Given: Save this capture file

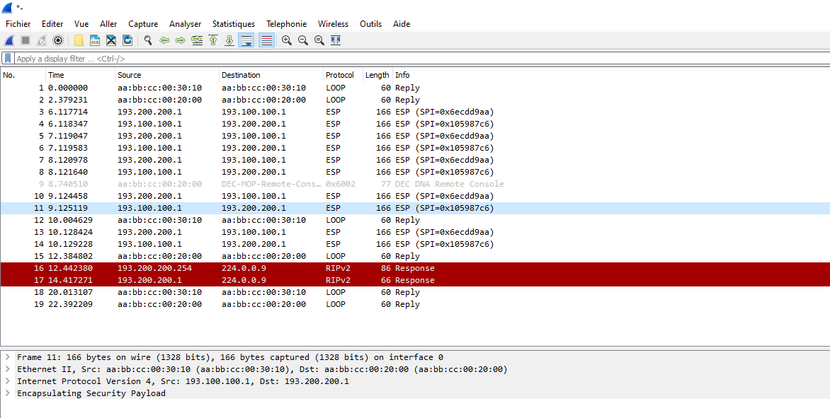Looking at the screenshot, I should pyautogui.click(x=95, y=40).
